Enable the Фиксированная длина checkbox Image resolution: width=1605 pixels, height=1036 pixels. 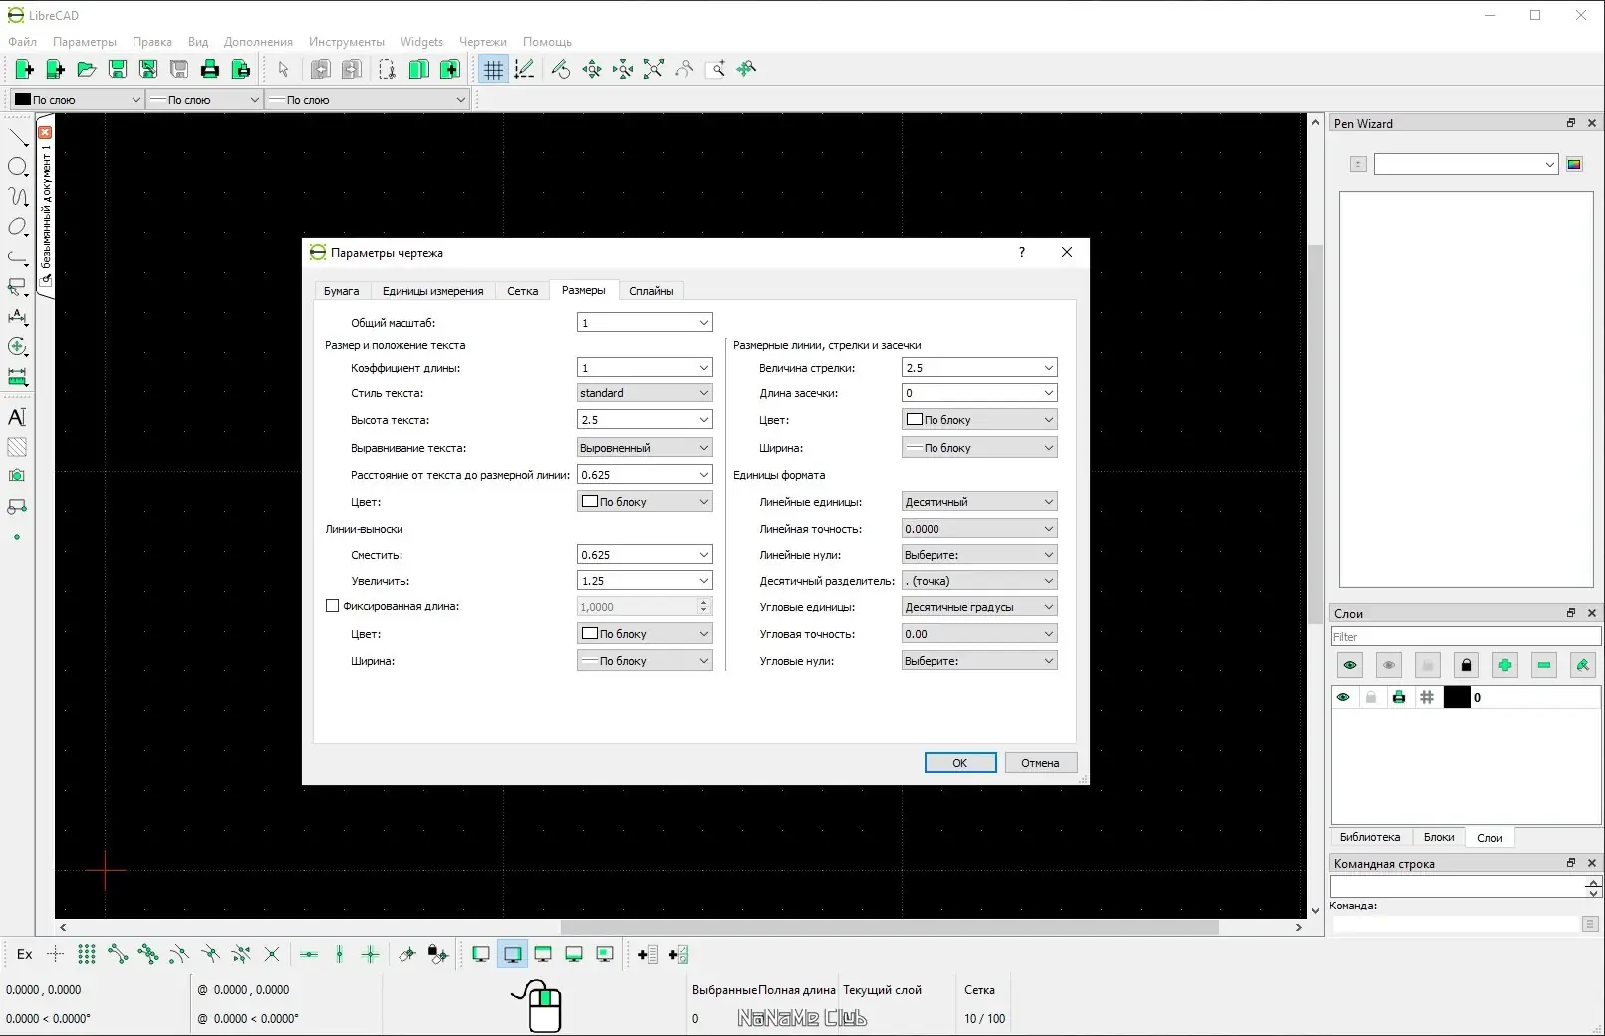tap(333, 606)
